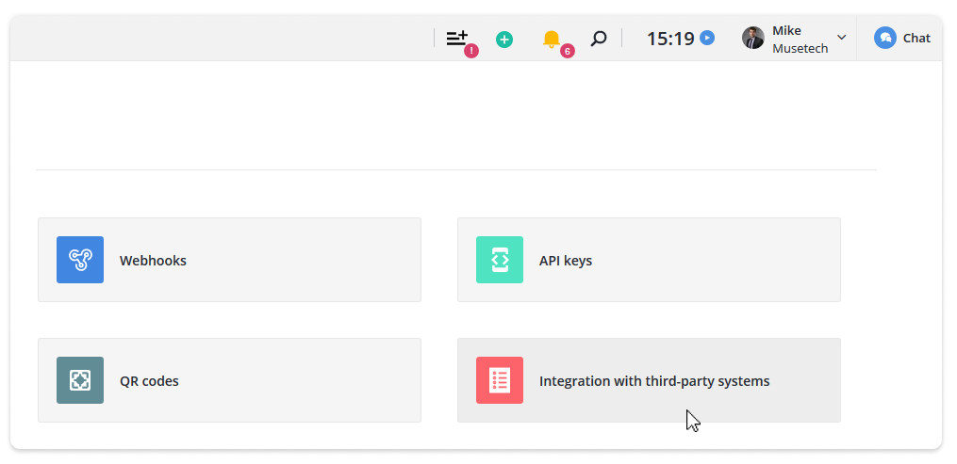
Task: Open the task list with alert badge
Action: point(457,39)
